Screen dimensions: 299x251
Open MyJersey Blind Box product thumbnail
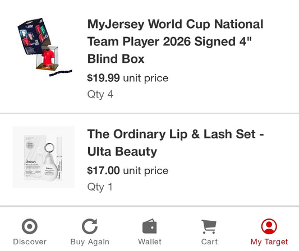pos(45,47)
